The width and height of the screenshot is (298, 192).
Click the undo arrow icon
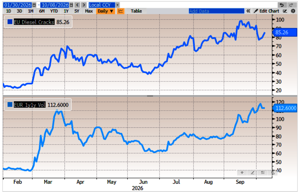click(282, 5)
